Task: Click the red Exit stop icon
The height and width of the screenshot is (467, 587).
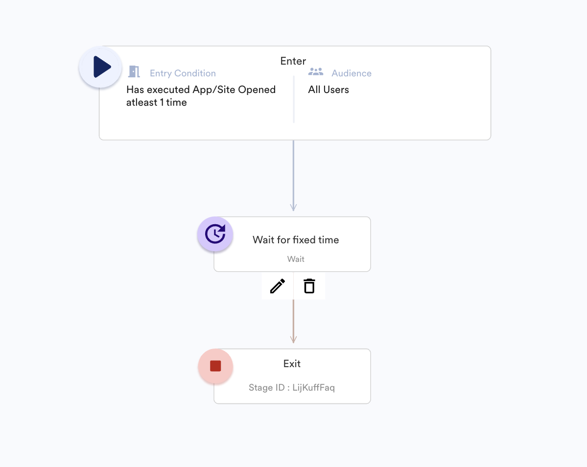Action: point(215,366)
